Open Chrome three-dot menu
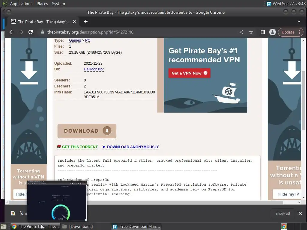This screenshot has width=307, height=230. tap(300, 32)
